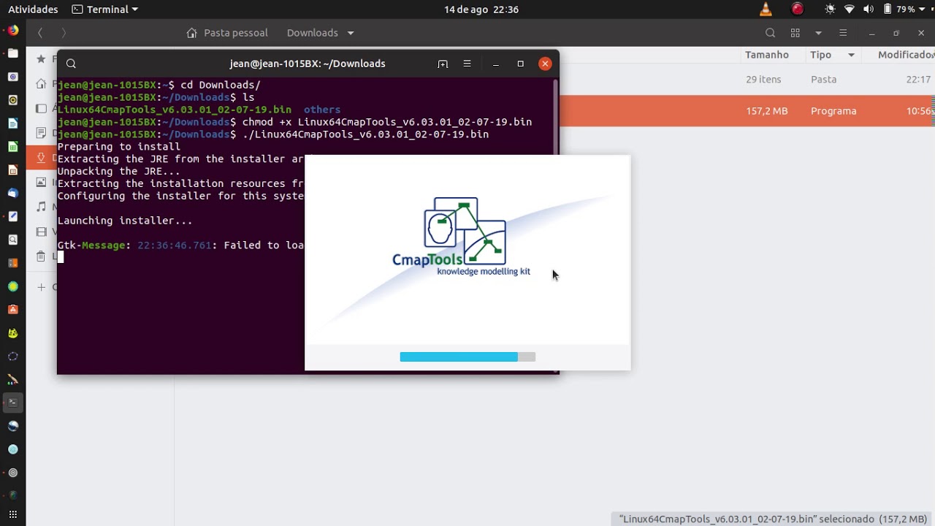Switch Files view with the grid icon
935x526 pixels.
[795, 33]
